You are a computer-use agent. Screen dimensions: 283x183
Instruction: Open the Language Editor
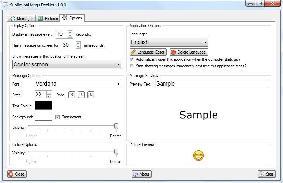coord(148,52)
